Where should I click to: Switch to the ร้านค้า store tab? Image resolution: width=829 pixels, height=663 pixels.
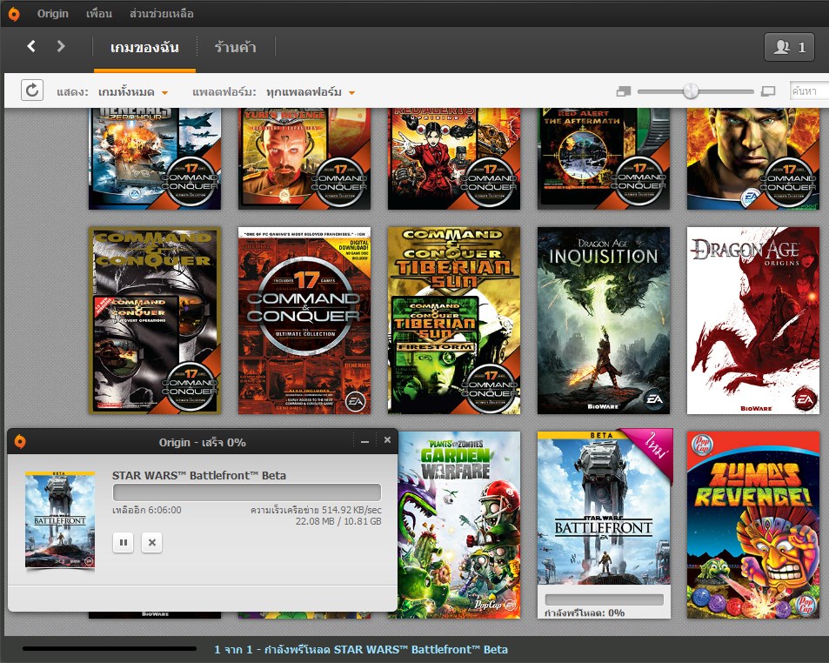[235, 48]
